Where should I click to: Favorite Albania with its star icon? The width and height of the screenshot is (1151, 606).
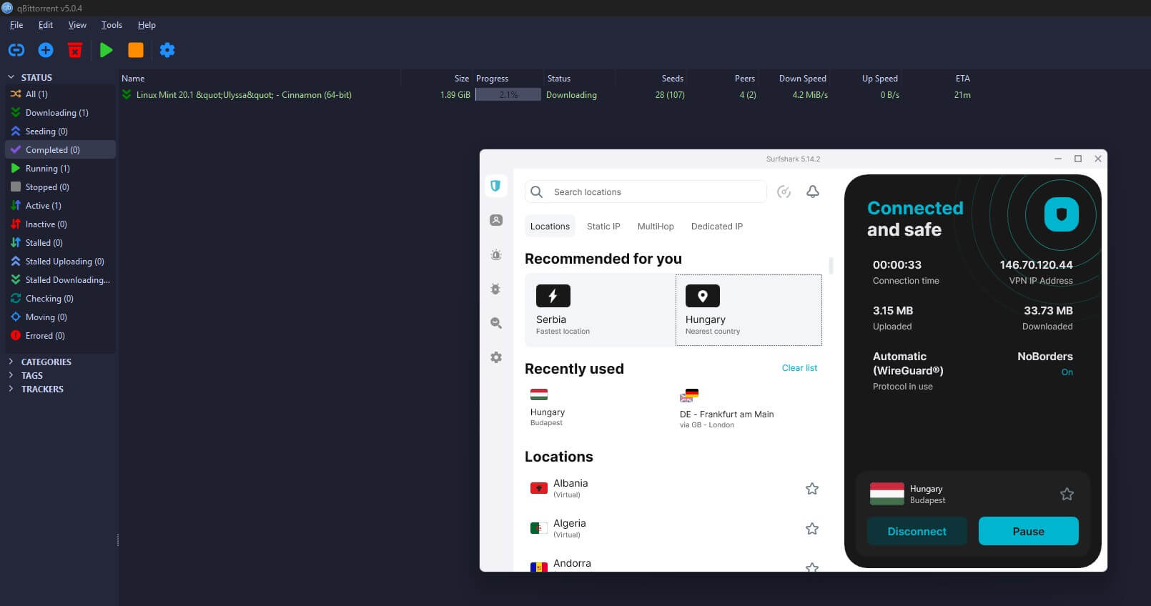[x=812, y=489]
